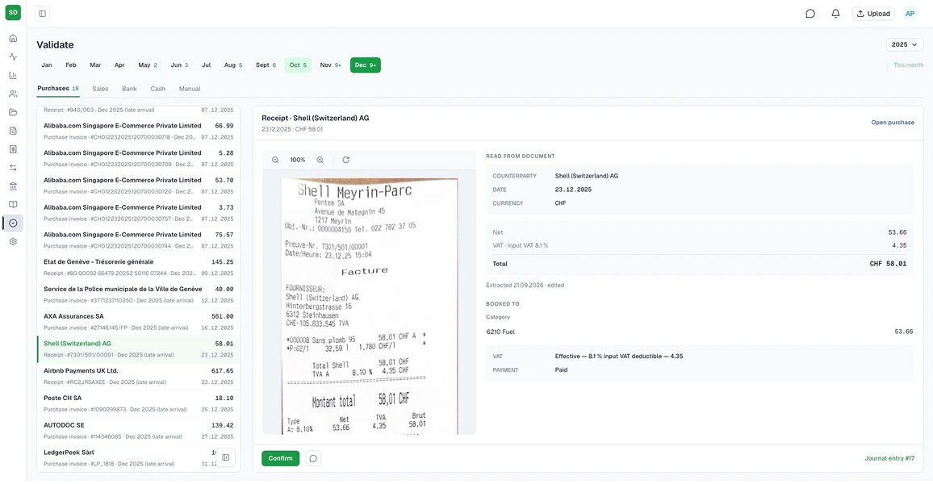Open the open-book ledger icon
The image size is (933, 484).
click(x=13, y=205)
